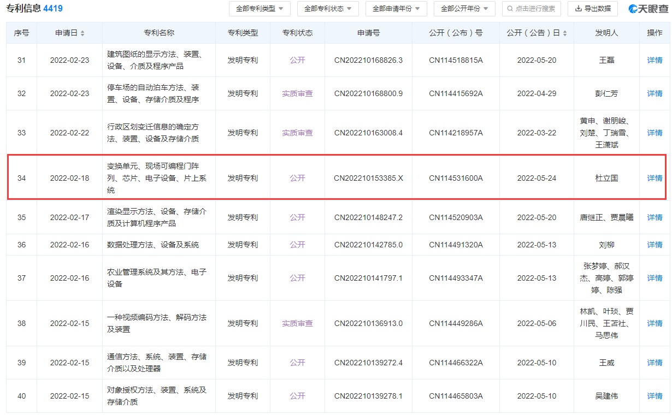Click 实质审查 status in row 33
Image resolution: width=672 pixels, height=415 pixels.
click(x=297, y=133)
